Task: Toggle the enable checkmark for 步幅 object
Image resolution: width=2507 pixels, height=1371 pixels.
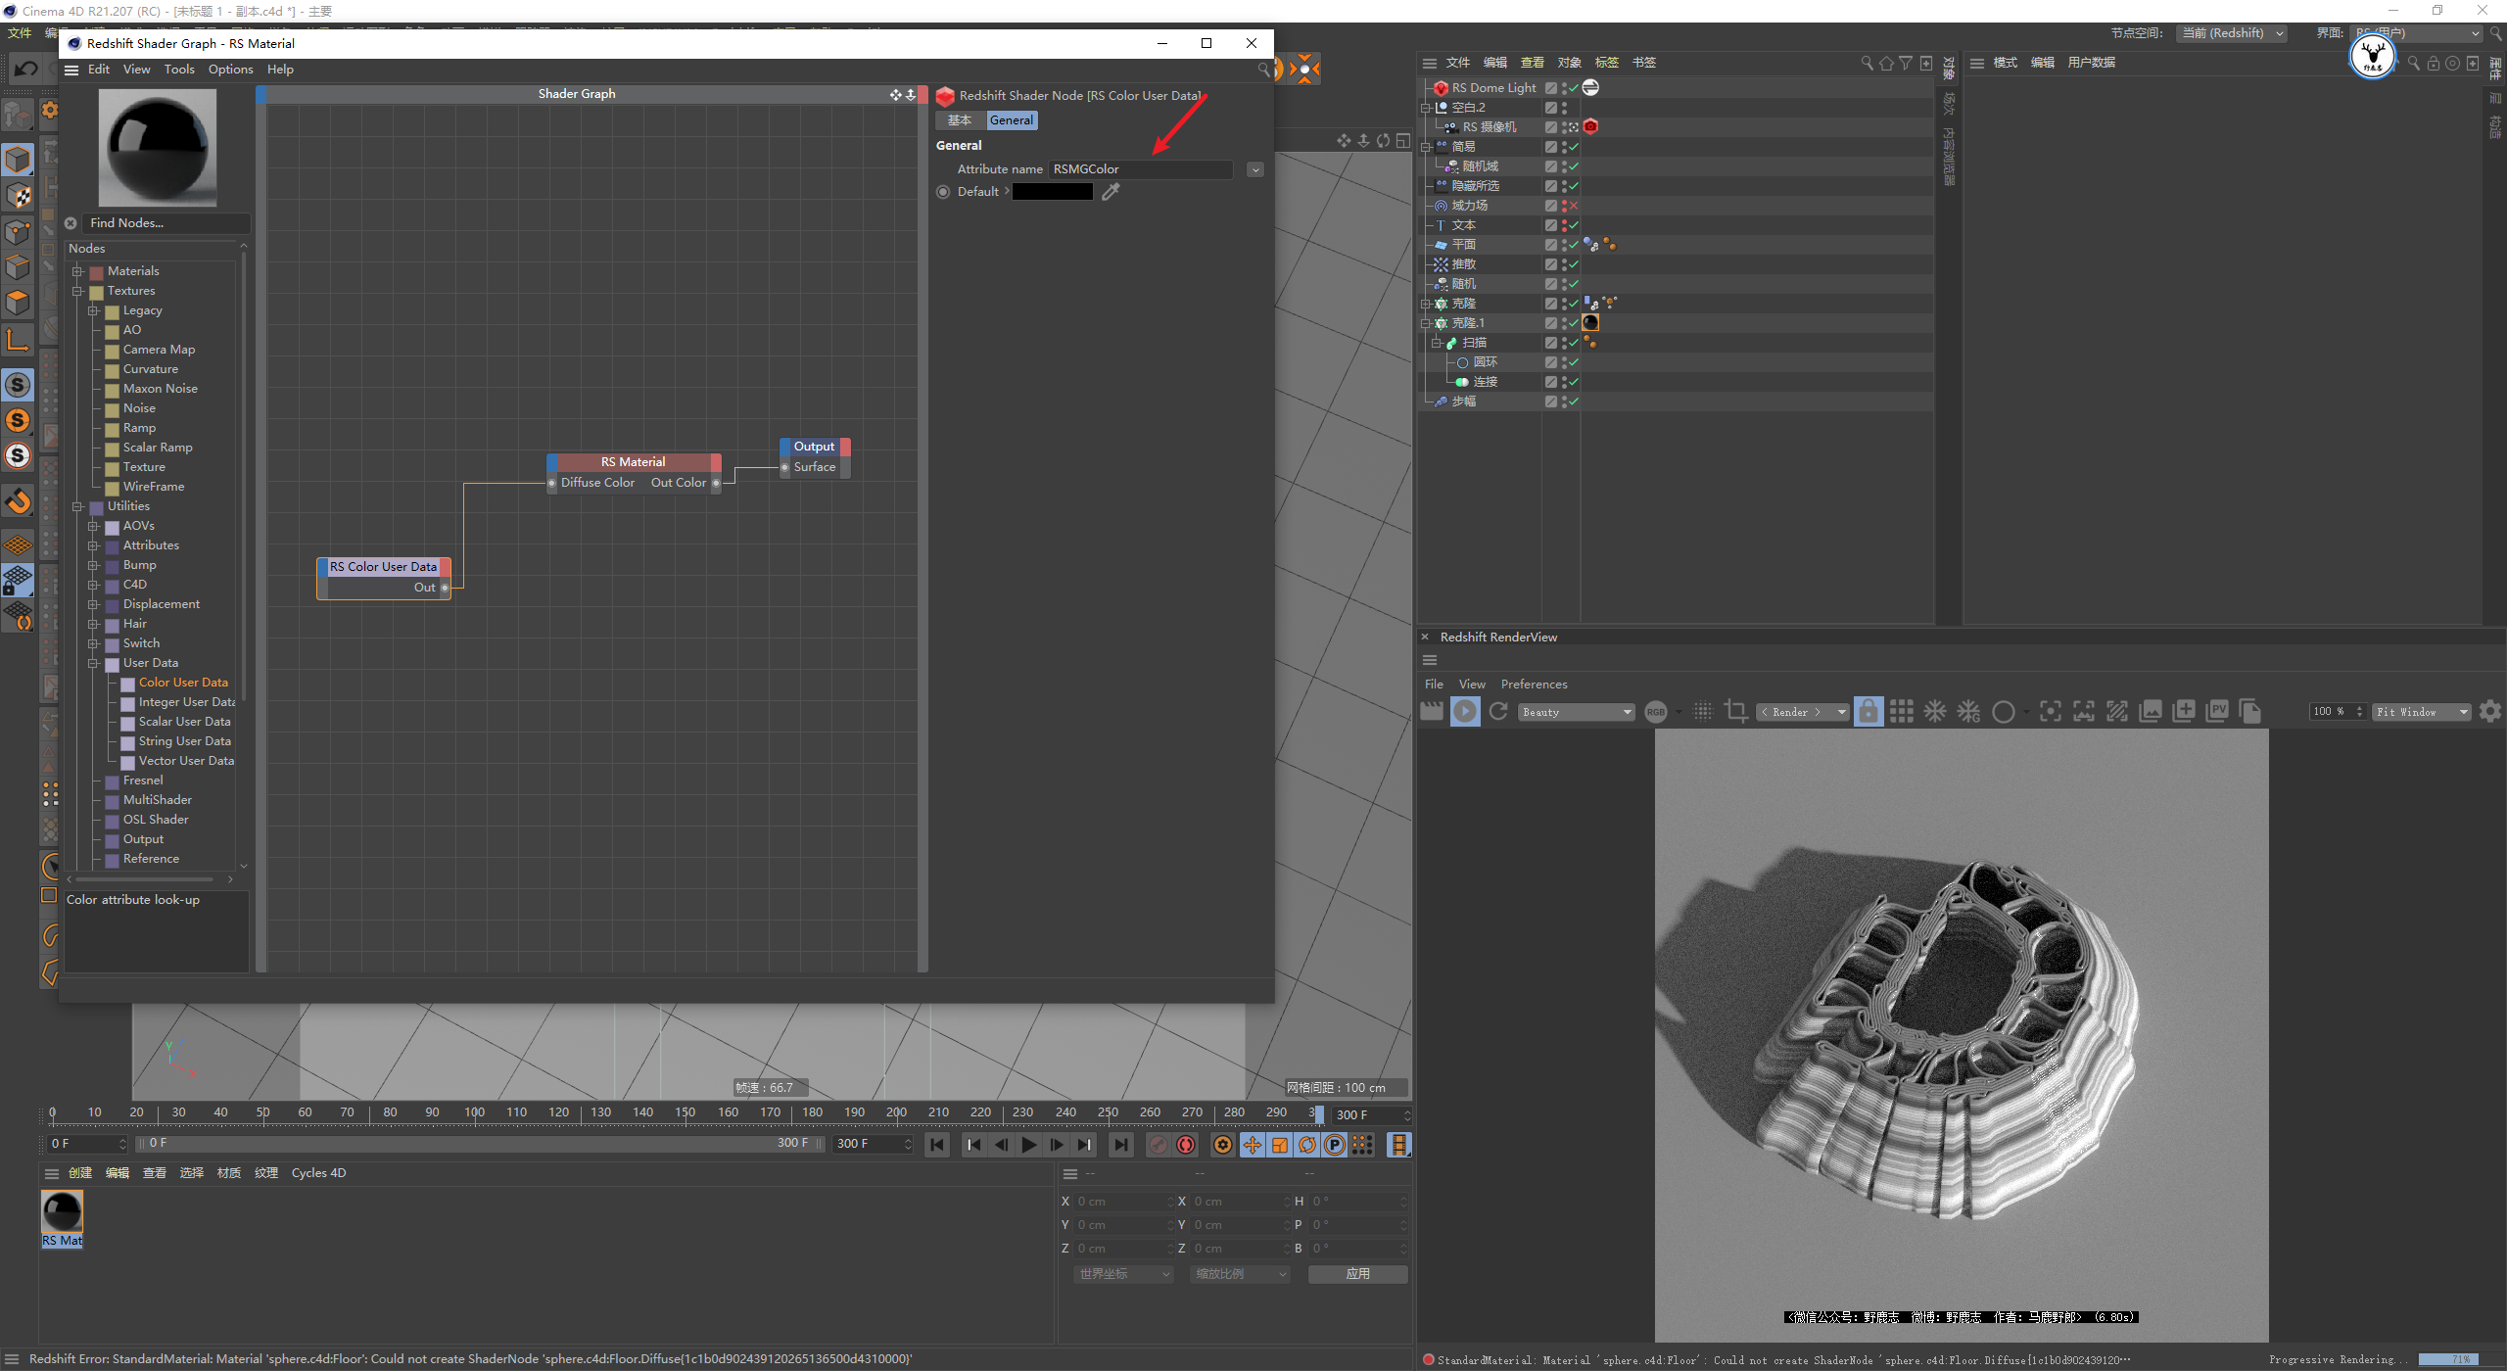Action: [x=1574, y=402]
